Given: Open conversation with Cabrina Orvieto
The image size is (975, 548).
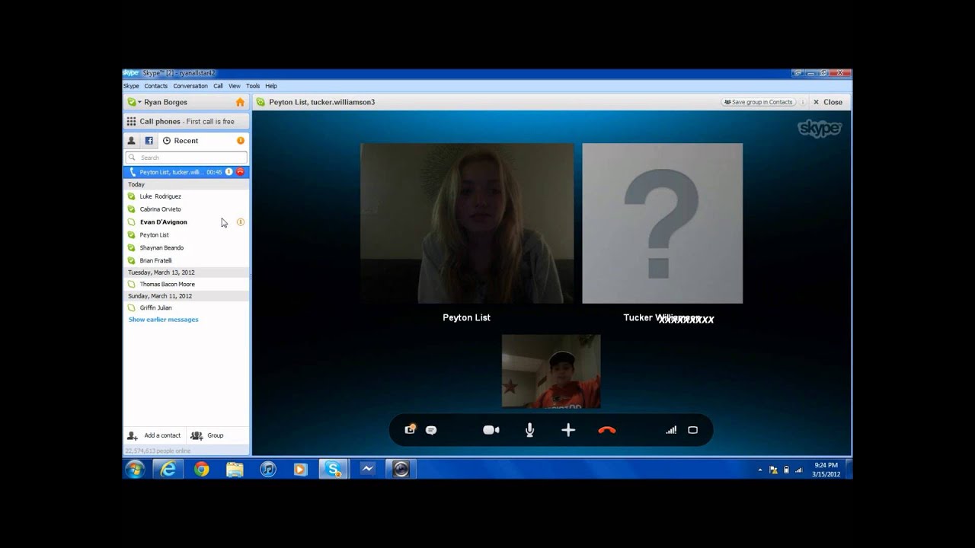Looking at the screenshot, I should pyautogui.click(x=186, y=209).
